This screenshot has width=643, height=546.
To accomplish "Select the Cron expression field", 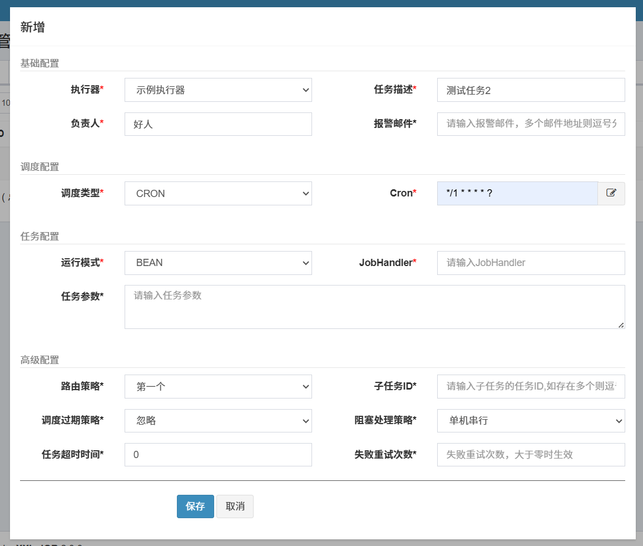I will click(517, 193).
